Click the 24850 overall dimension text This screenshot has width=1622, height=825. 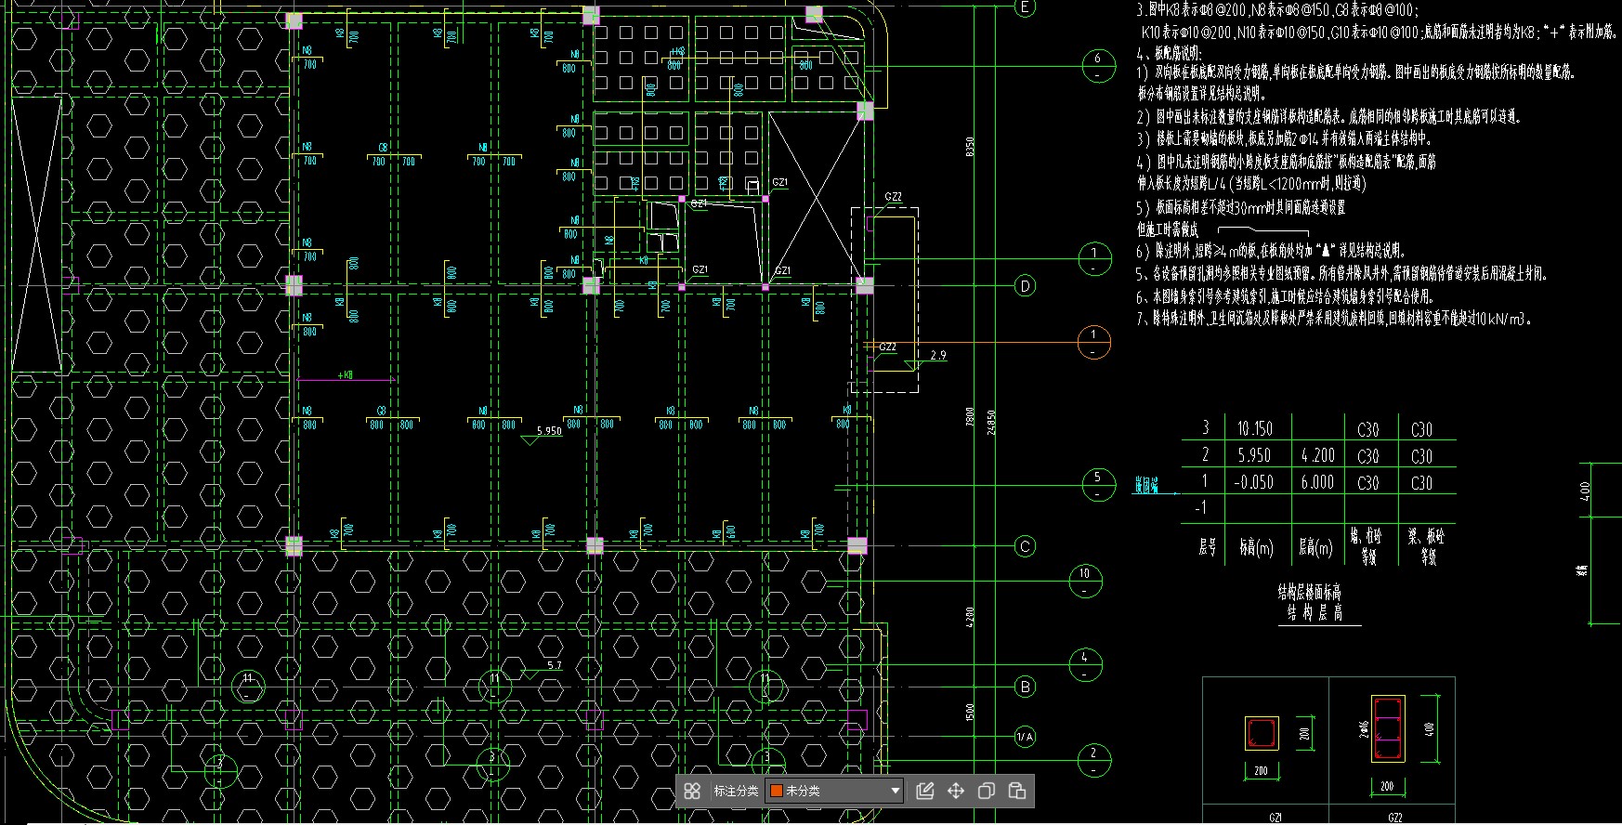(992, 423)
